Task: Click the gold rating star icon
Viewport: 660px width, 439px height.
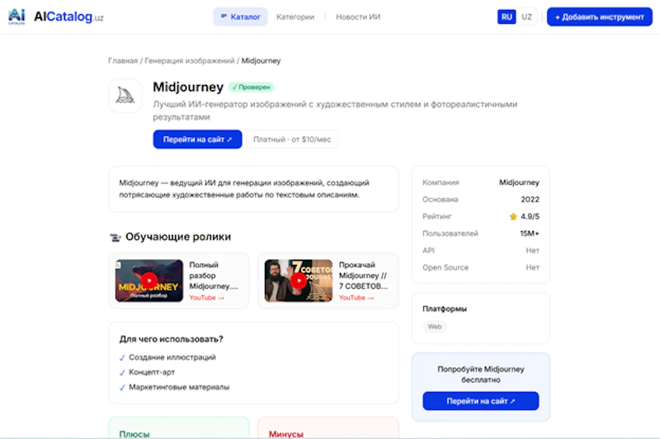Action: coord(513,216)
